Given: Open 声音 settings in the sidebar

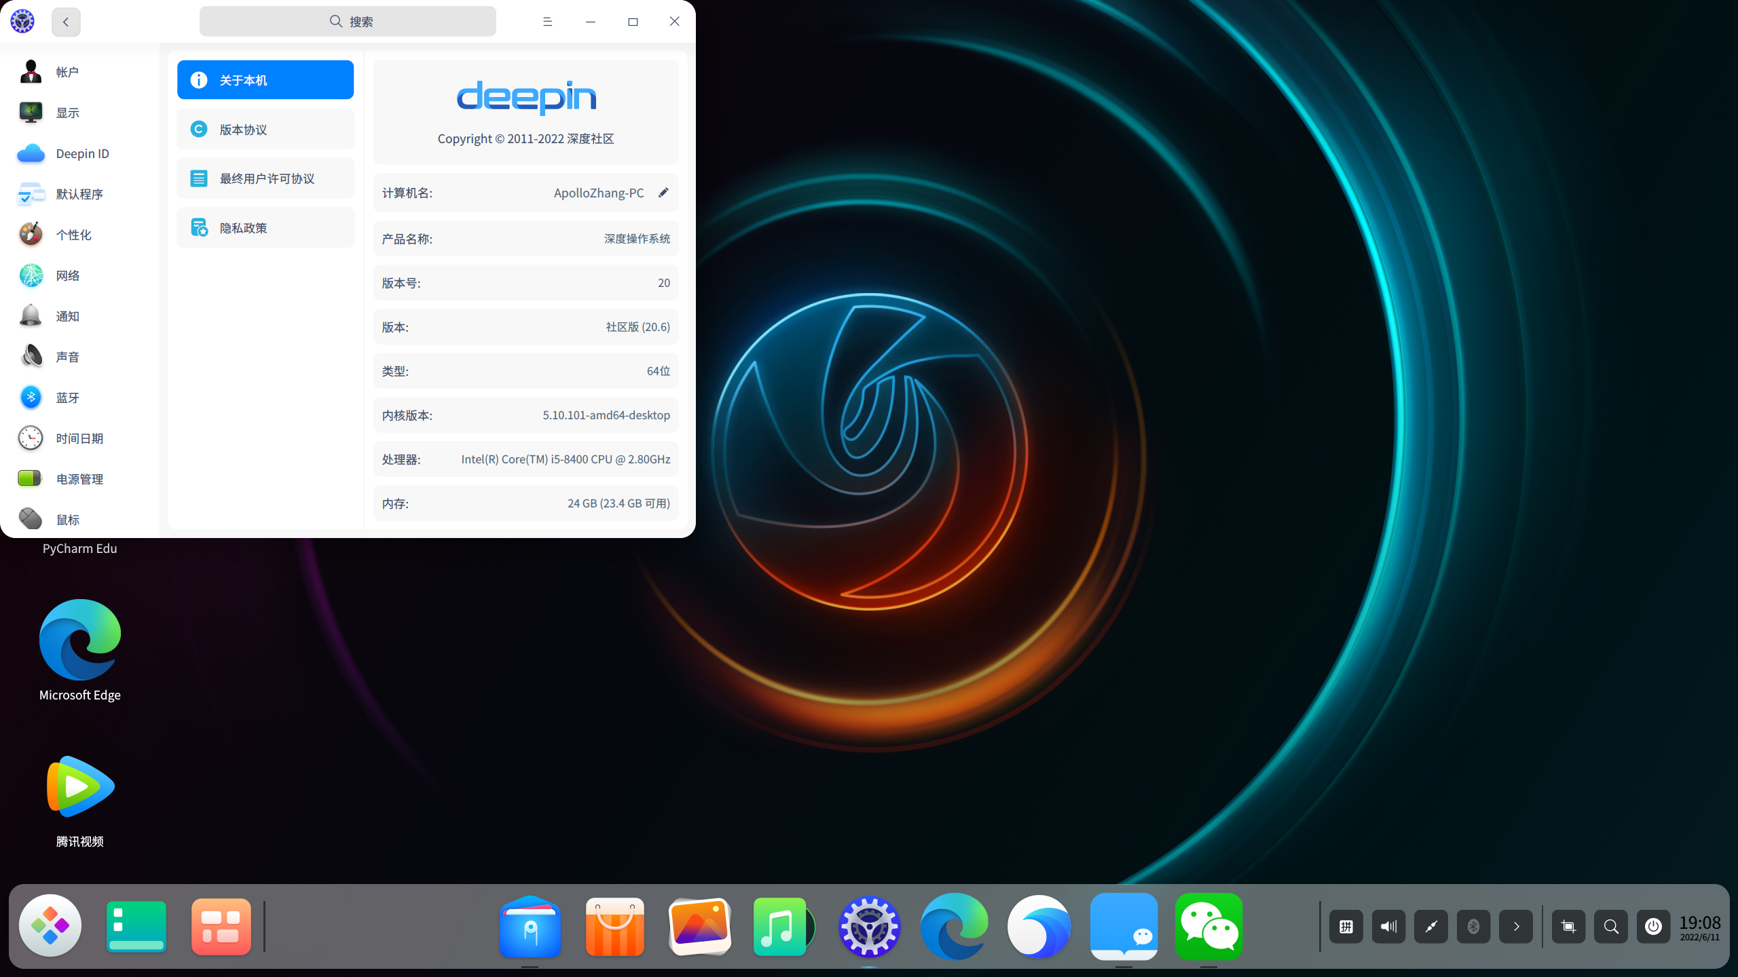Looking at the screenshot, I should (68, 356).
